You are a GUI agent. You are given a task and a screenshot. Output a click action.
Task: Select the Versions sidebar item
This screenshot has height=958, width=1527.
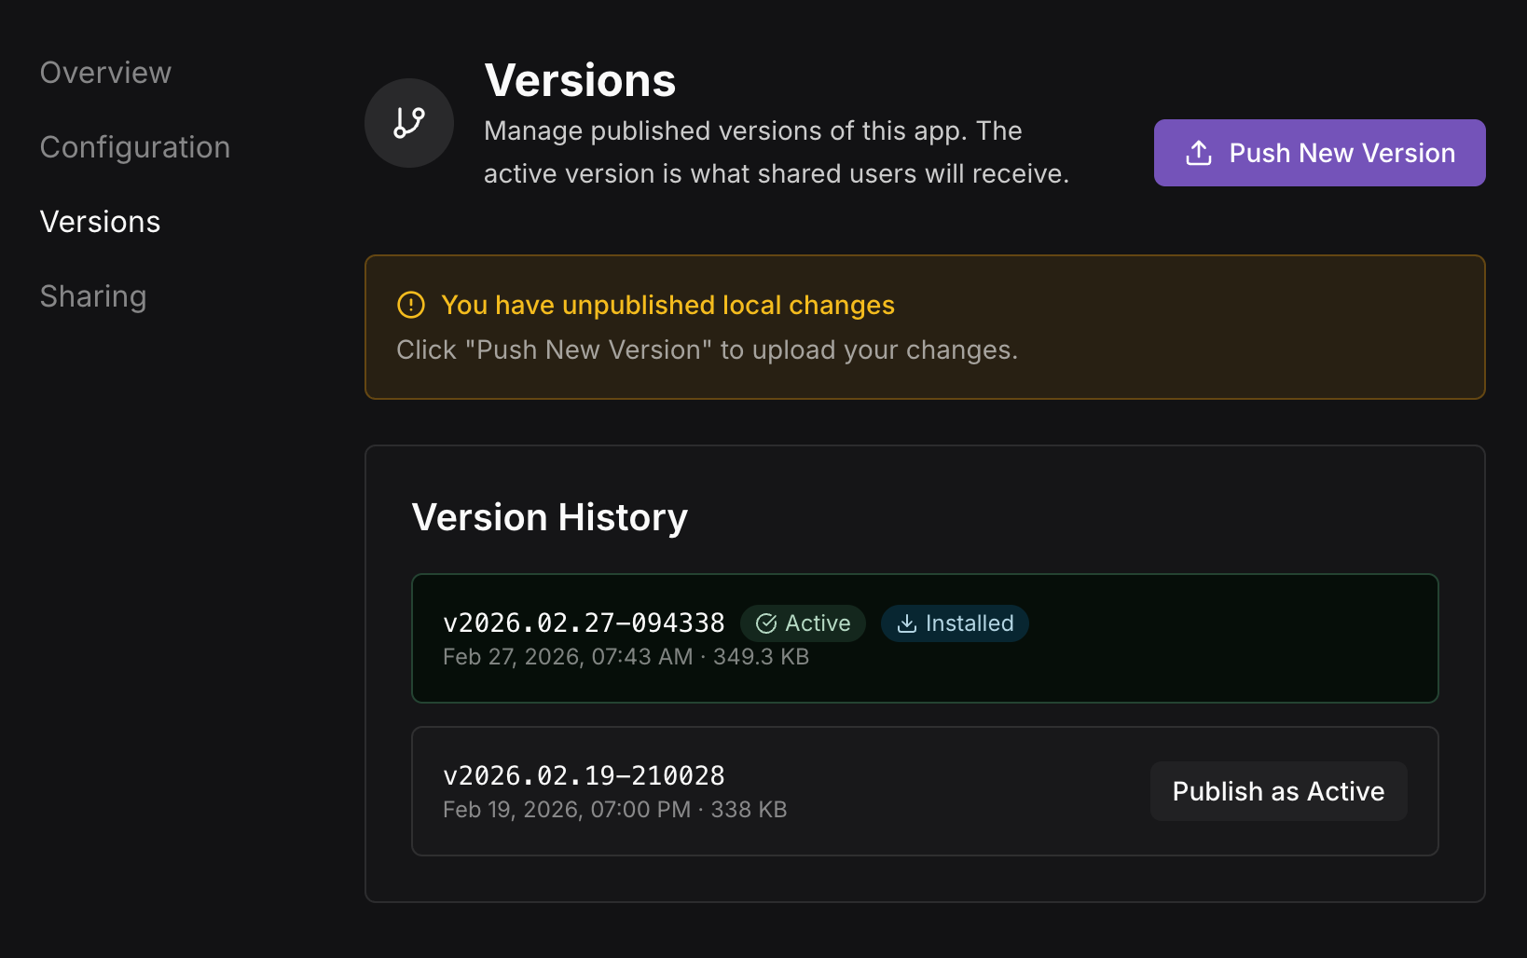click(100, 222)
